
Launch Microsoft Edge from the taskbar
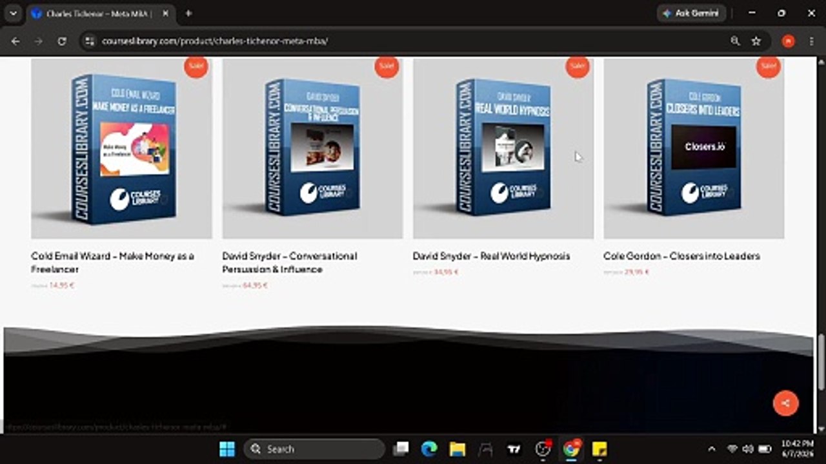click(x=429, y=449)
